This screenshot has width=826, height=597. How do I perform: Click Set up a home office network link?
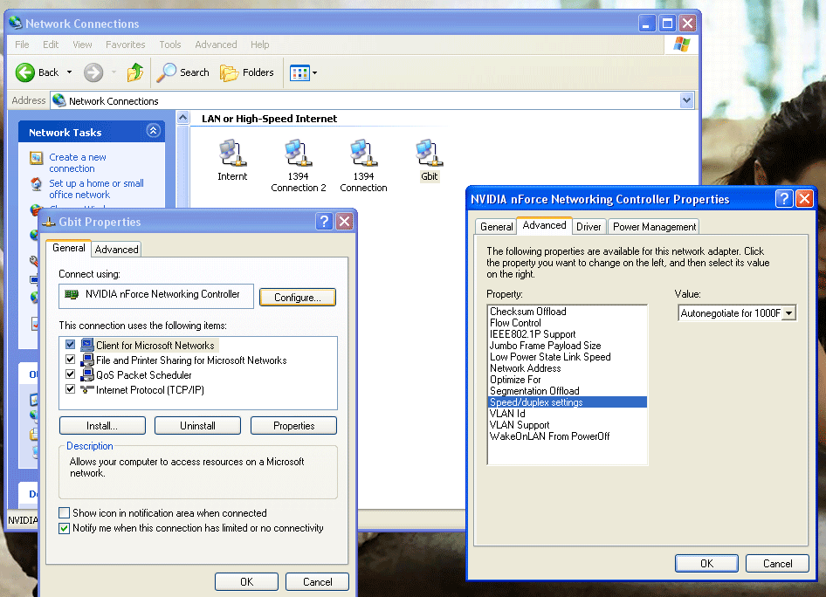click(x=96, y=189)
